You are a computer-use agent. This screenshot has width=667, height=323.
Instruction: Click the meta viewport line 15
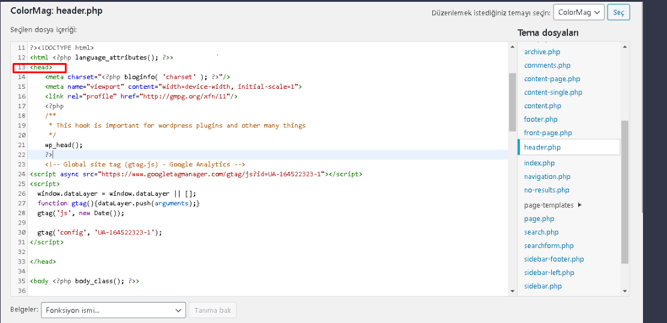click(173, 87)
